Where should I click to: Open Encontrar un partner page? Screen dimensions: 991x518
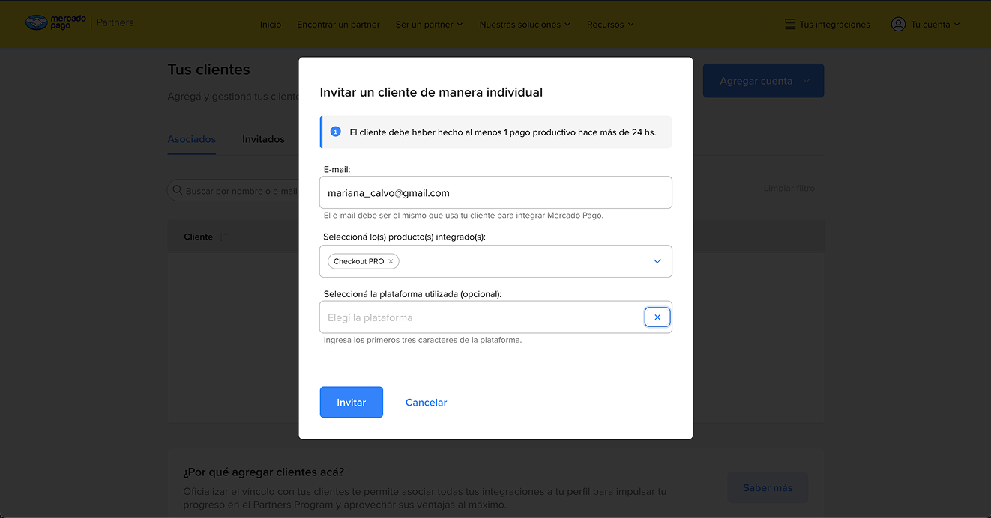pyautogui.click(x=338, y=25)
